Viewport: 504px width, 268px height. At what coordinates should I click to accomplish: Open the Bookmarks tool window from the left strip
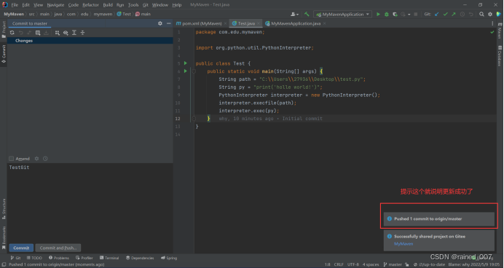click(4, 238)
